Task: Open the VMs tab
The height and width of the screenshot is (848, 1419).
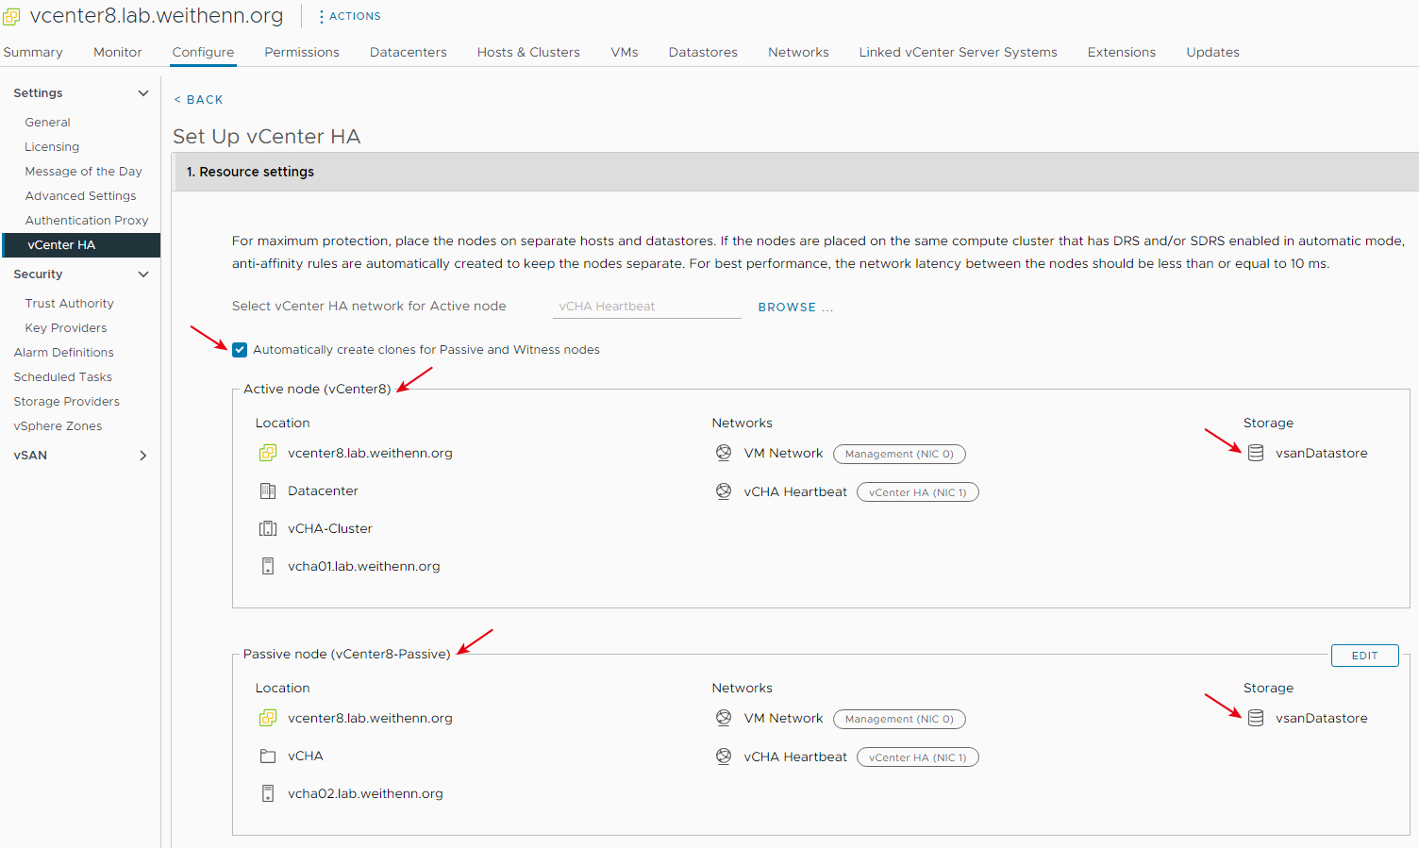Action: click(625, 52)
